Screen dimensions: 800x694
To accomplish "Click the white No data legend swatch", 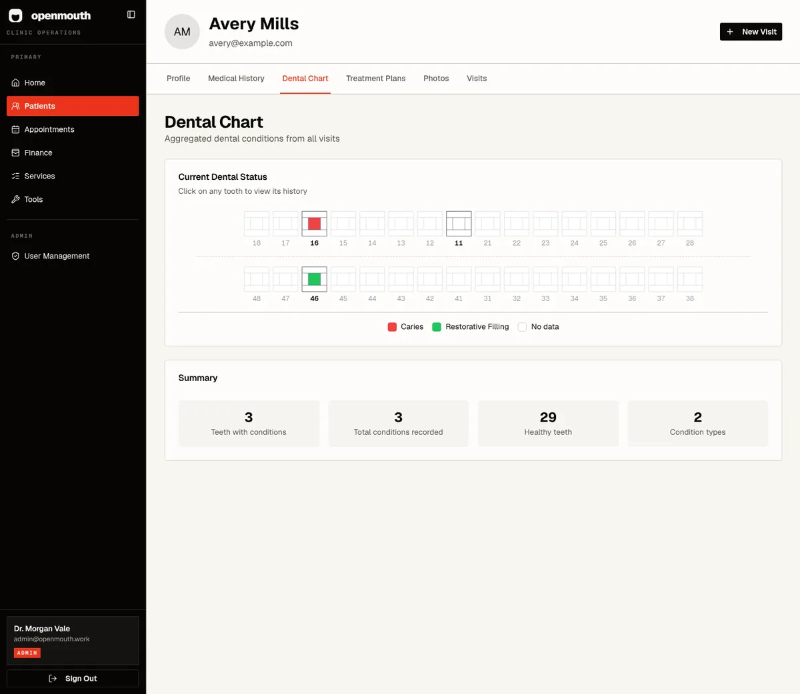I will pos(522,327).
